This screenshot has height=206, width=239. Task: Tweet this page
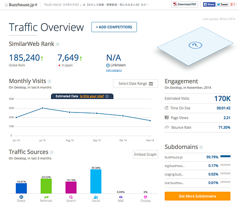point(222,4)
